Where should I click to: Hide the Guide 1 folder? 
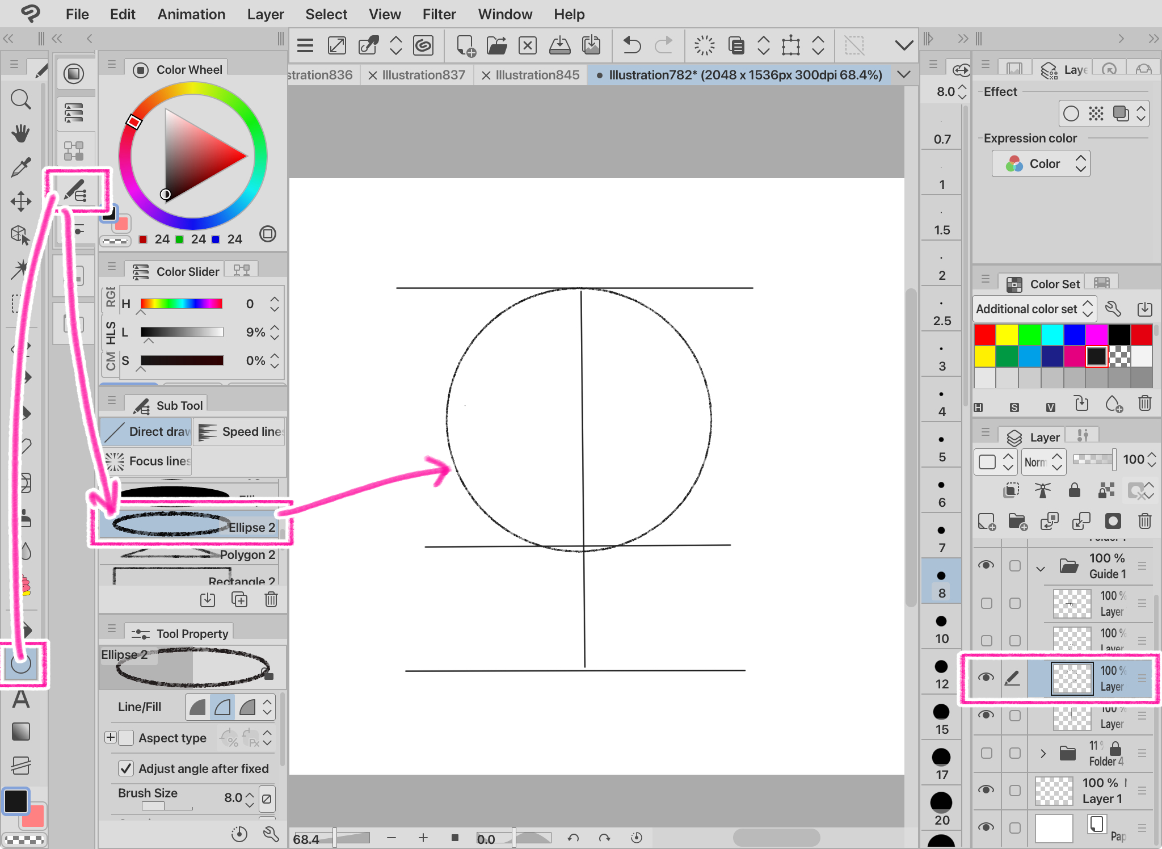(986, 565)
